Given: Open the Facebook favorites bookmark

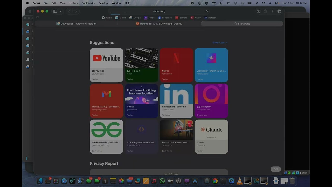Looking at the screenshot, I should pos(165,18).
